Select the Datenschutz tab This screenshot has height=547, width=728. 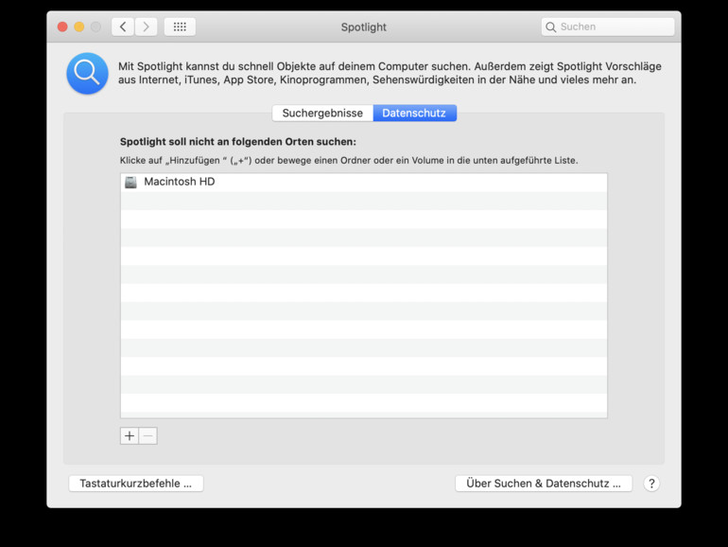tap(414, 113)
